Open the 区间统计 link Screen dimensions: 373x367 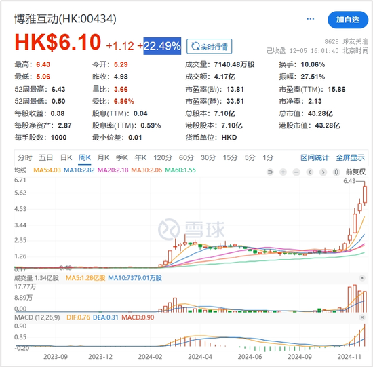click(x=315, y=157)
